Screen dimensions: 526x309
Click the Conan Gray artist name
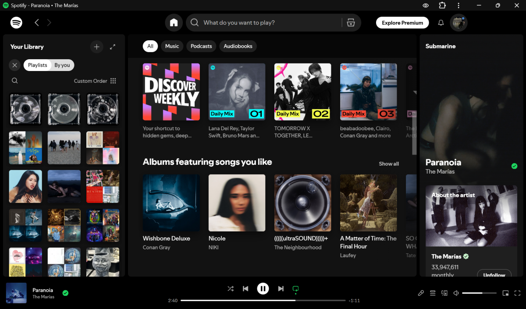[x=156, y=248]
